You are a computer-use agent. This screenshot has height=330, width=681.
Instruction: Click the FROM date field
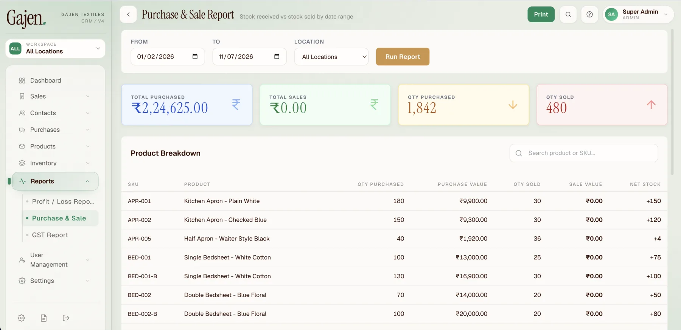tap(168, 57)
